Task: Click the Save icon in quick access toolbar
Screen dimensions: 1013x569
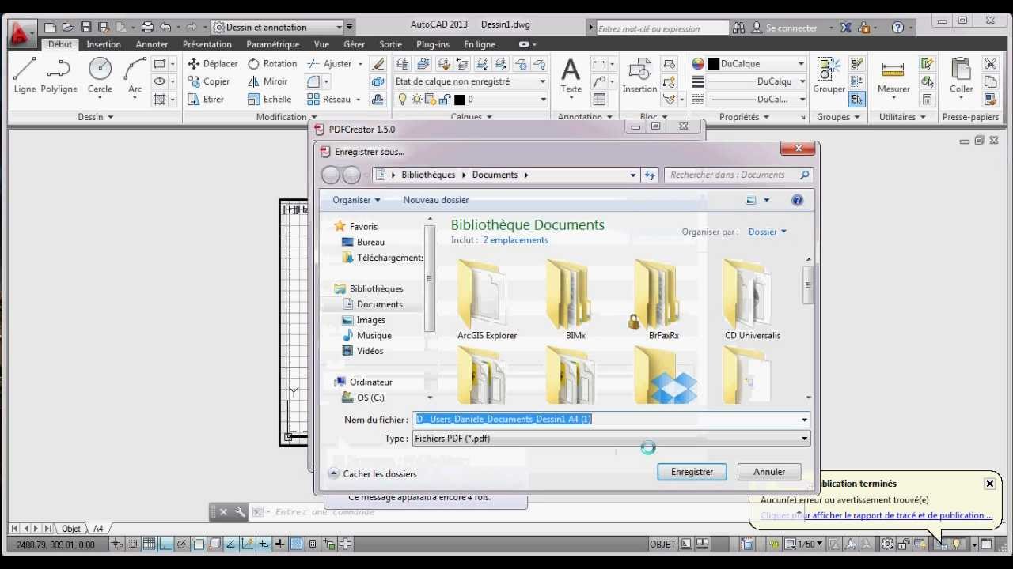Action: pos(86,27)
